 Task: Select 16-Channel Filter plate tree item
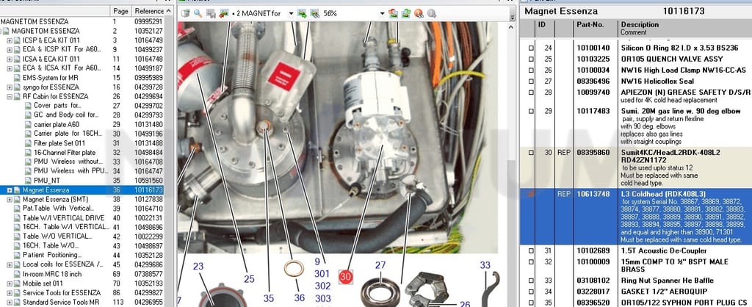tap(65, 153)
